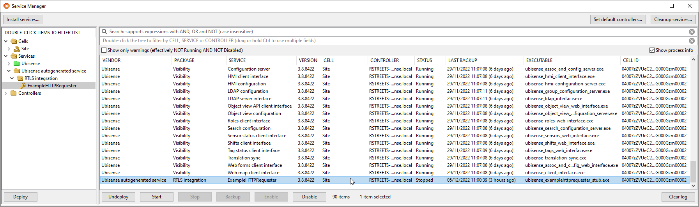The image size is (699, 207).
Task: Select RTLS integration tree item
Action: [41, 78]
